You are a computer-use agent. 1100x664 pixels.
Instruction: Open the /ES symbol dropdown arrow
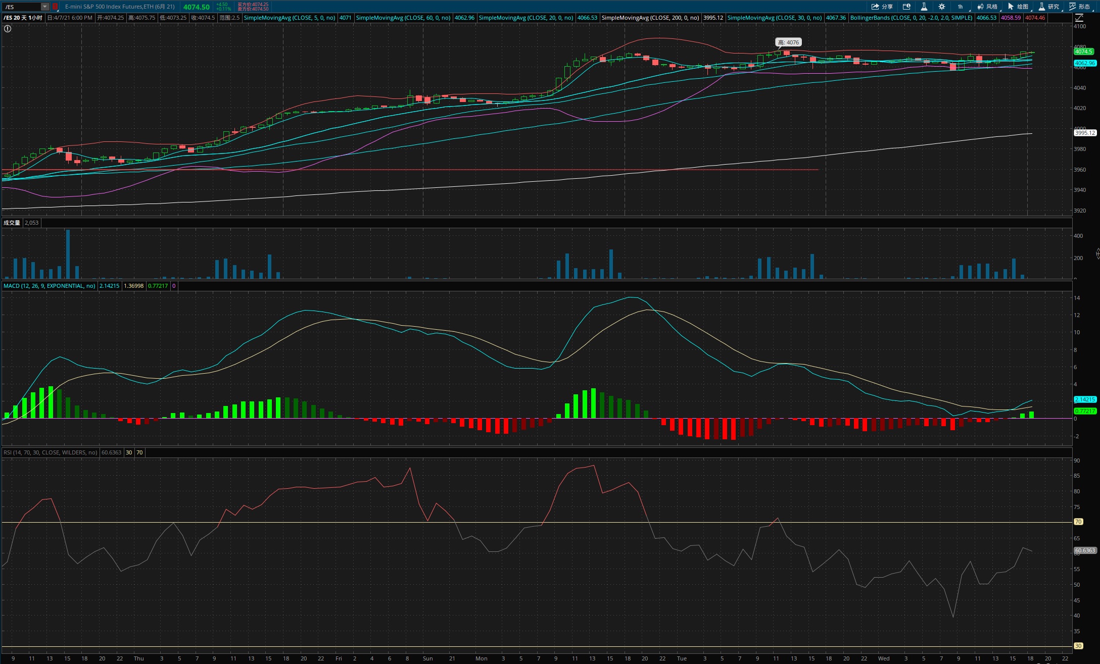coord(44,7)
